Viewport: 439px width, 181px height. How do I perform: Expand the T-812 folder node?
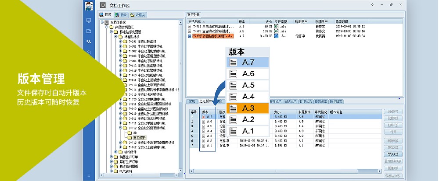(x=120, y=147)
